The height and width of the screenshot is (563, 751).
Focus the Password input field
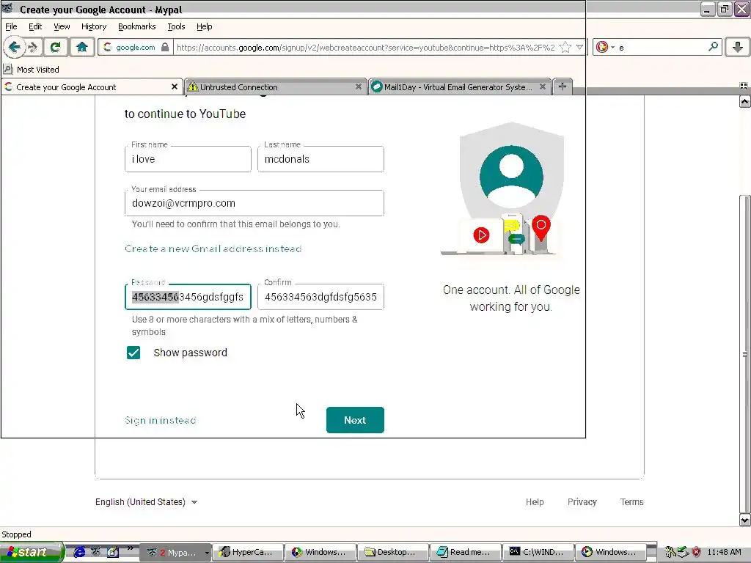click(x=188, y=297)
